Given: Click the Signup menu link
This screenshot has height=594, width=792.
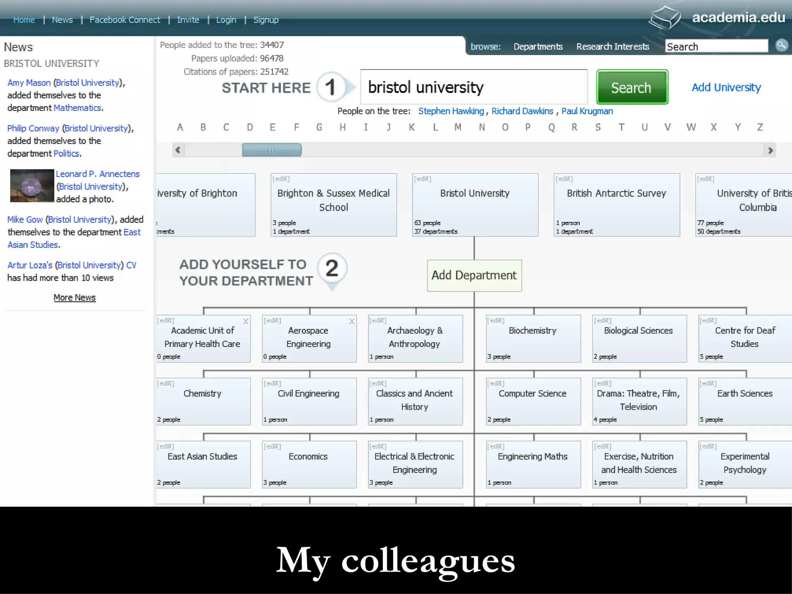Looking at the screenshot, I should (x=266, y=20).
